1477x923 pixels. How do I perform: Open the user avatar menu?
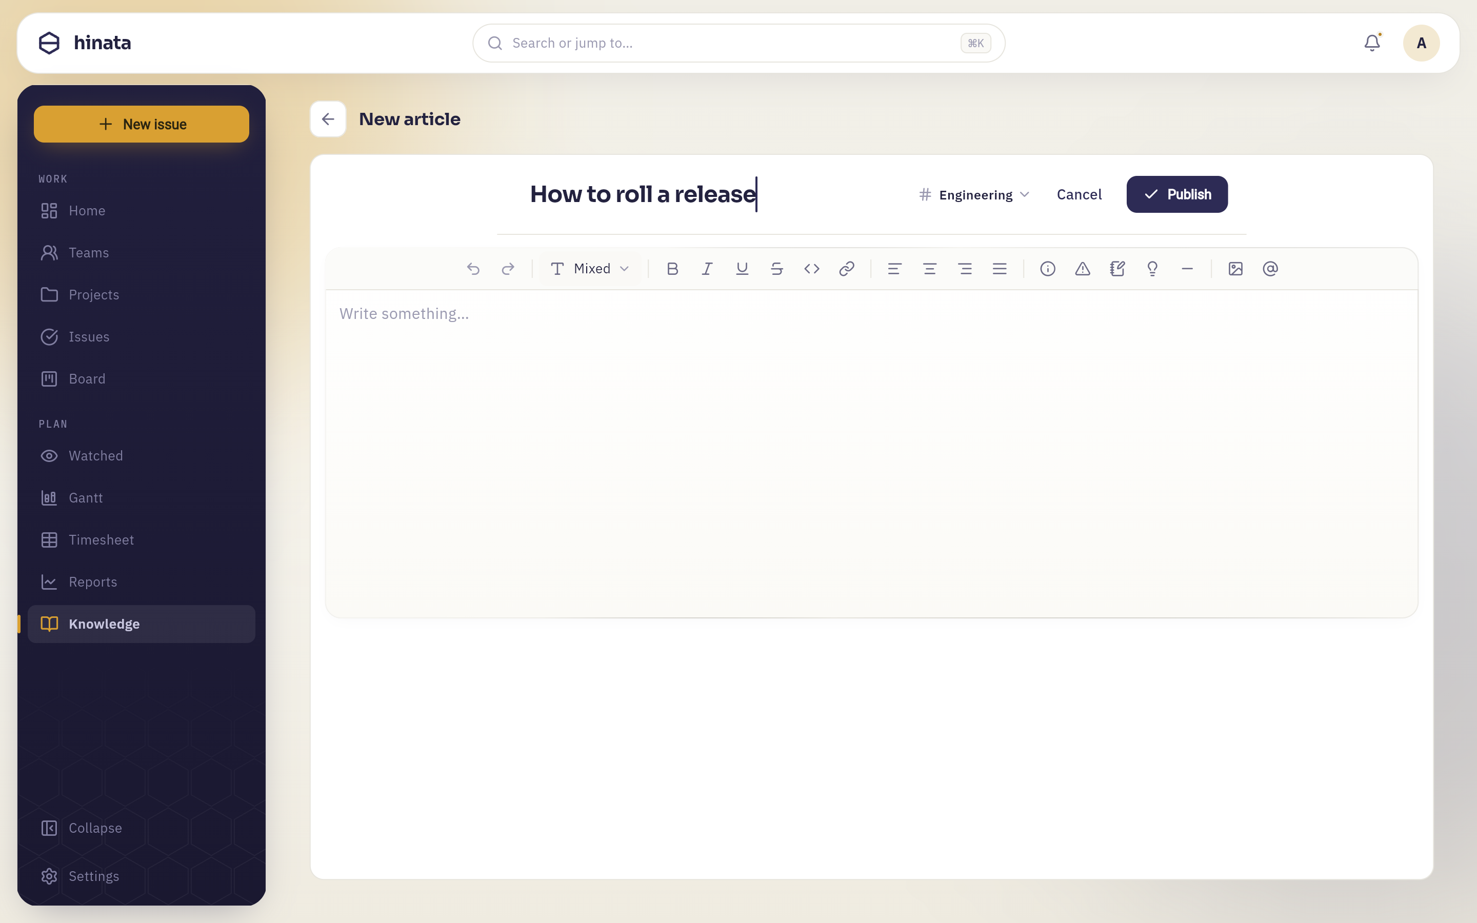point(1422,43)
